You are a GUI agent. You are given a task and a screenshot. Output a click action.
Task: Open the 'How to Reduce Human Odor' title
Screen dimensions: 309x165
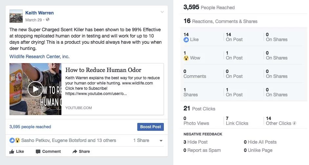click(x=103, y=70)
